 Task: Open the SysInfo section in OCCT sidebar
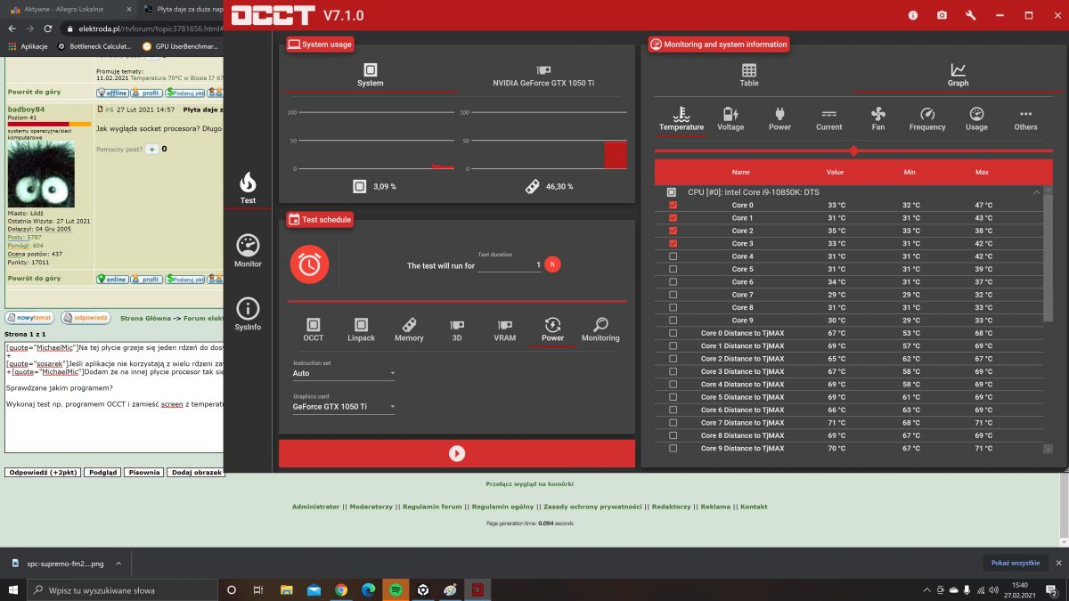click(x=248, y=314)
